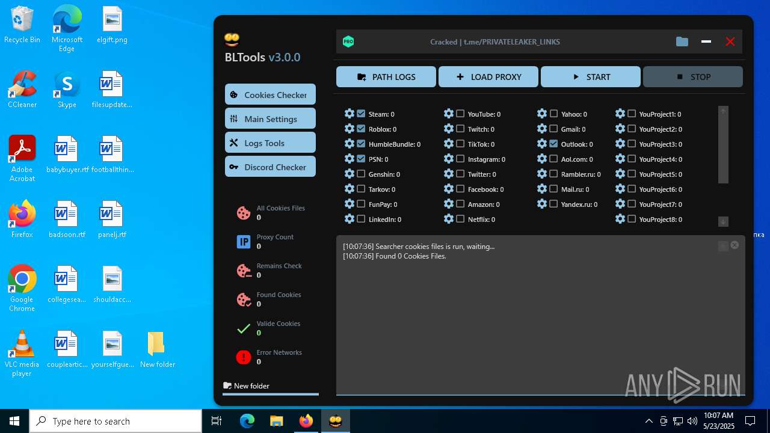Click the All Cookies Files cookie icon
The width and height of the screenshot is (770, 433).
(x=244, y=213)
